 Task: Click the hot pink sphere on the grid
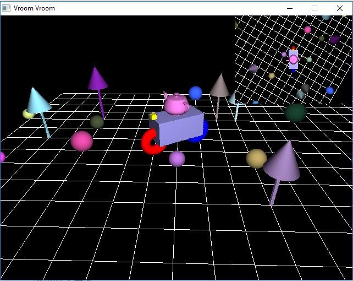pos(81,141)
